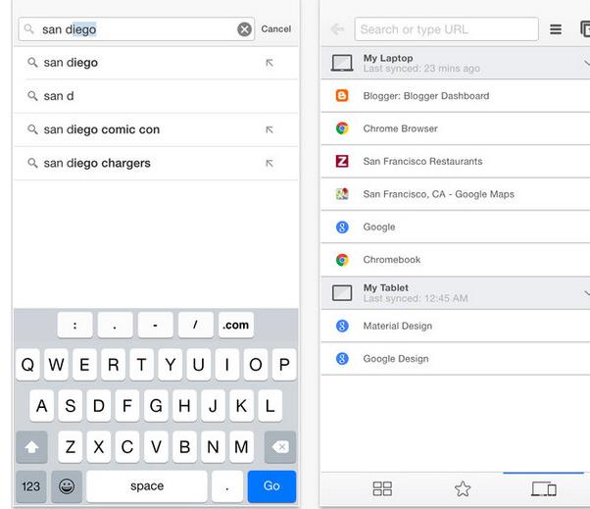Choose the san diego comic con suggestion
Viewport: 590px width, 509px height.
[x=102, y=129]
